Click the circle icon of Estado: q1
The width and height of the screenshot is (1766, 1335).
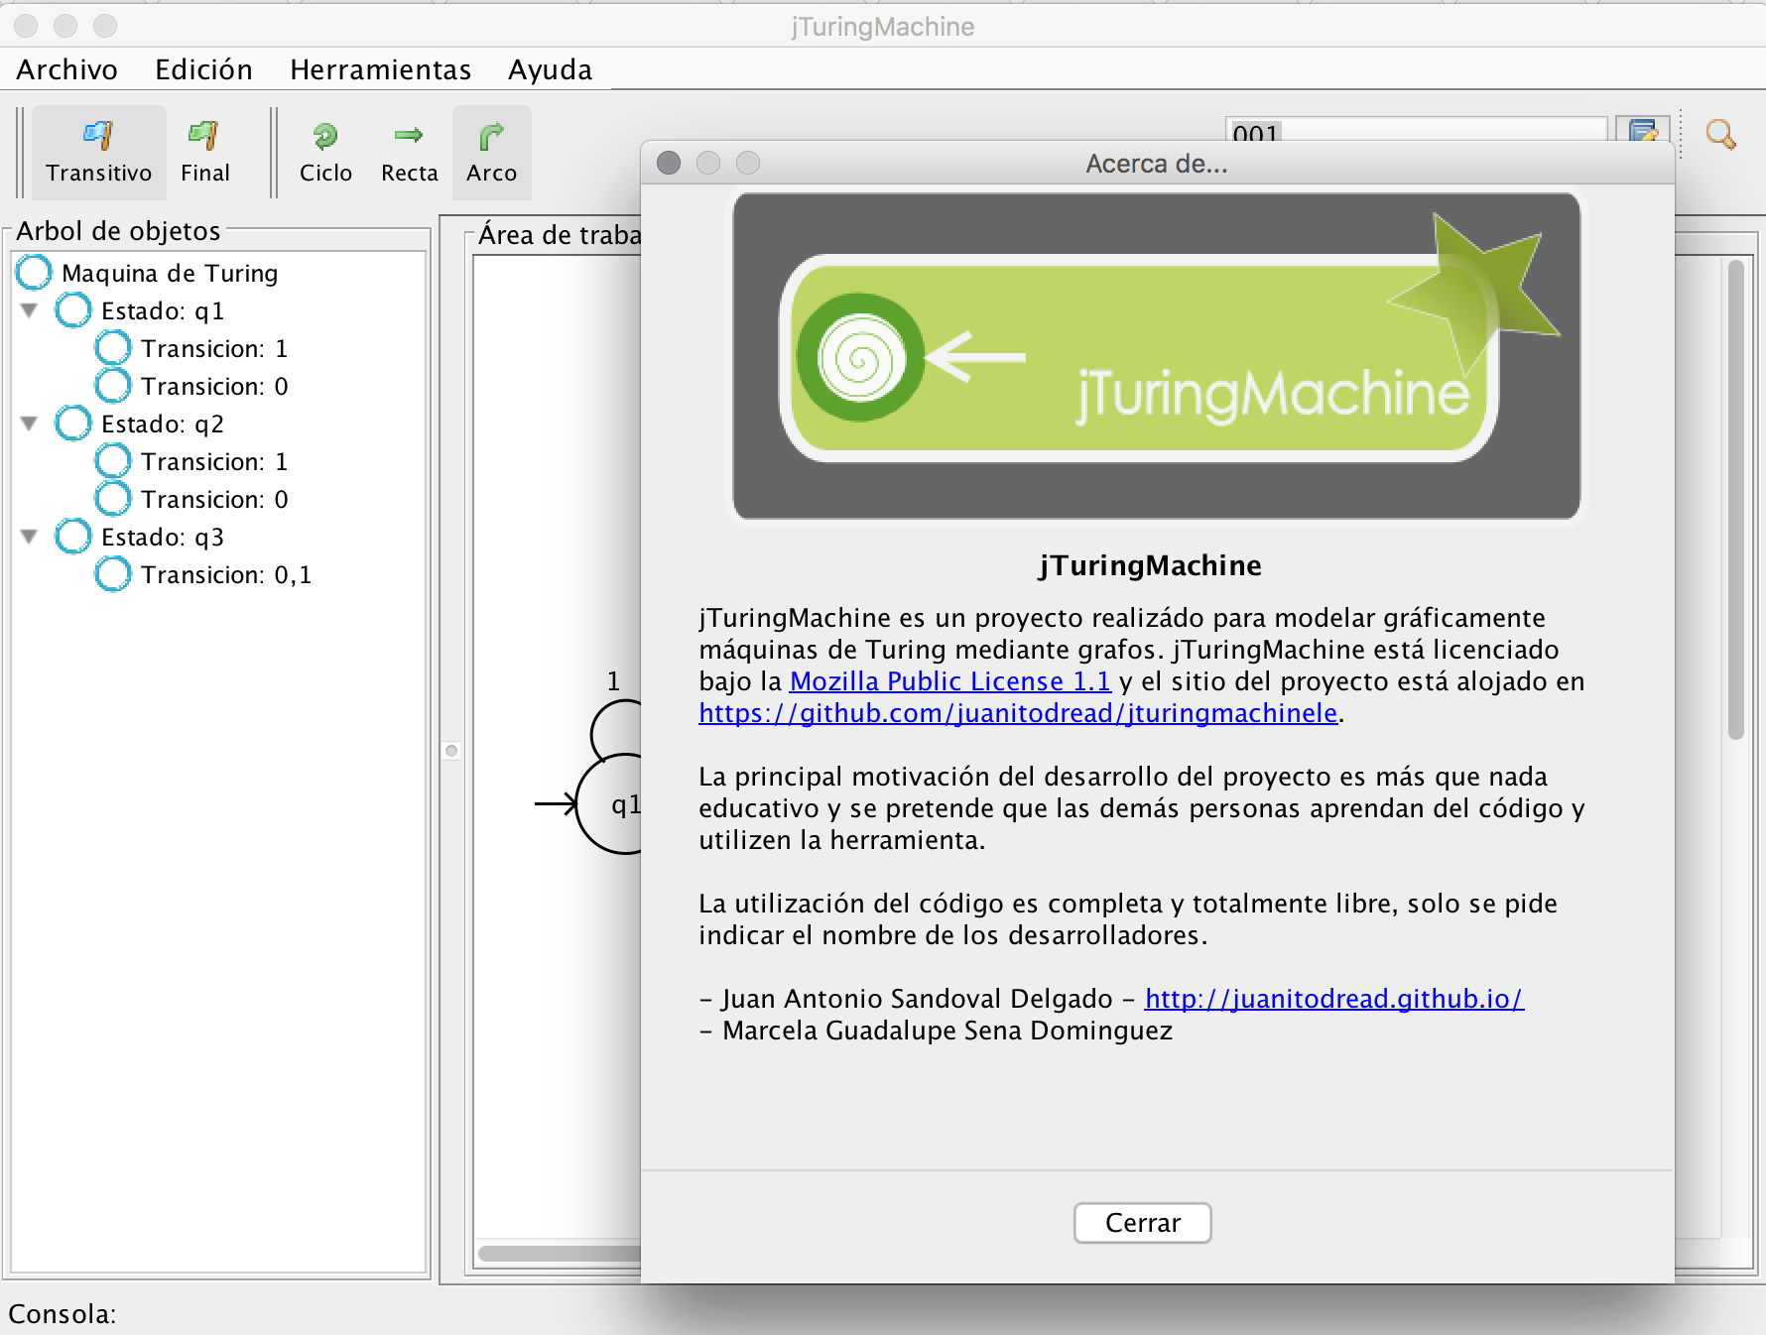(x=73, y=309)
